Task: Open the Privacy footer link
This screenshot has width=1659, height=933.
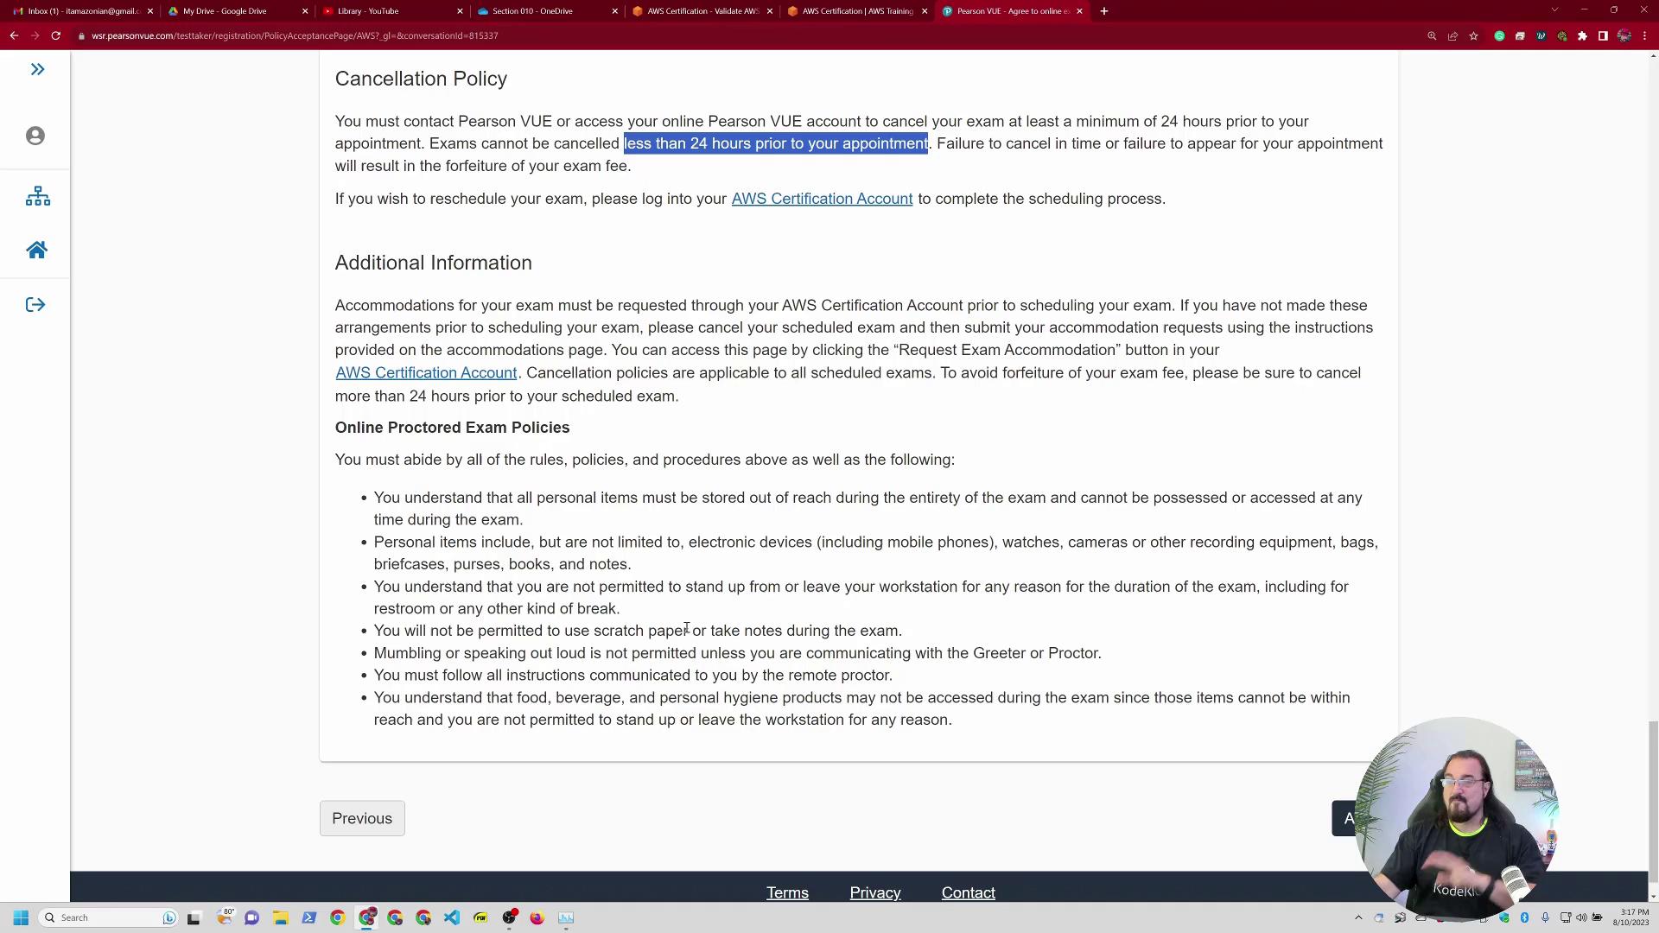Action: [874, 892]
